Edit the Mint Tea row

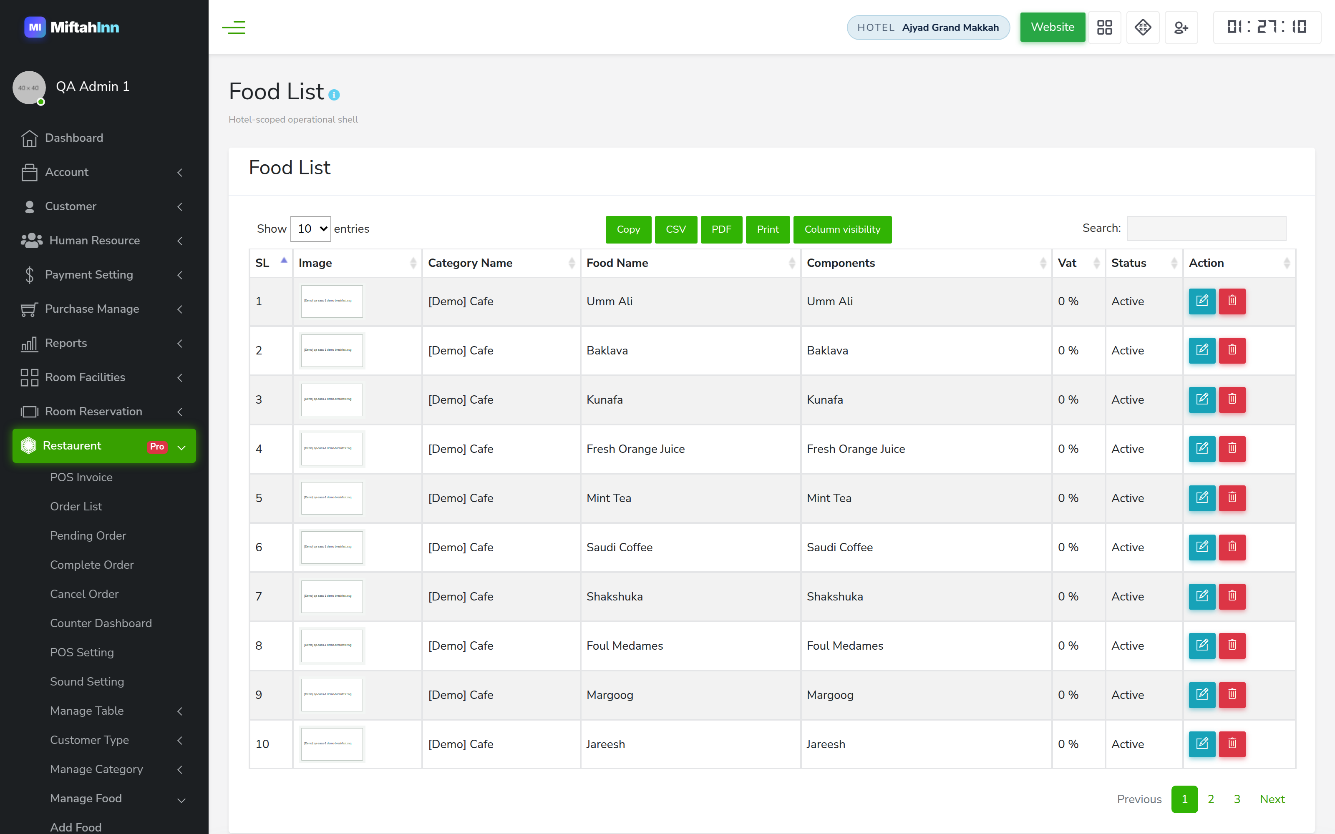pos(1202,497)
